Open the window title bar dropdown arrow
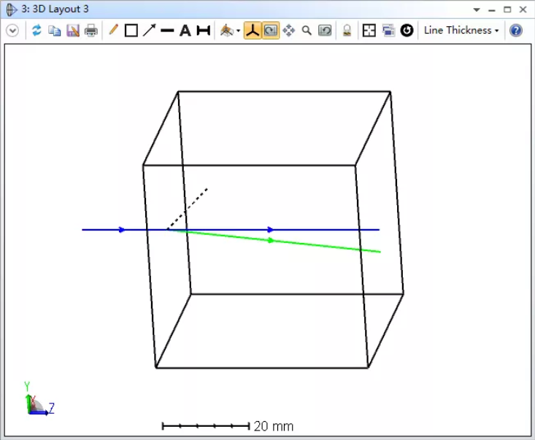 (477, 9)
